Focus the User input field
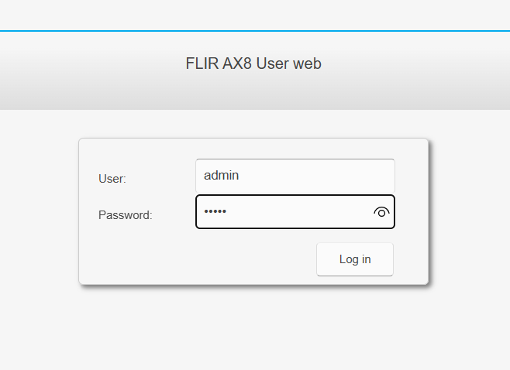The image size is (510, 370). pos(295,176)
